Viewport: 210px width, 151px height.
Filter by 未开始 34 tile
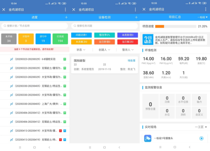9,39
